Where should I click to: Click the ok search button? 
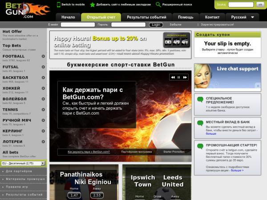[260, 4]
